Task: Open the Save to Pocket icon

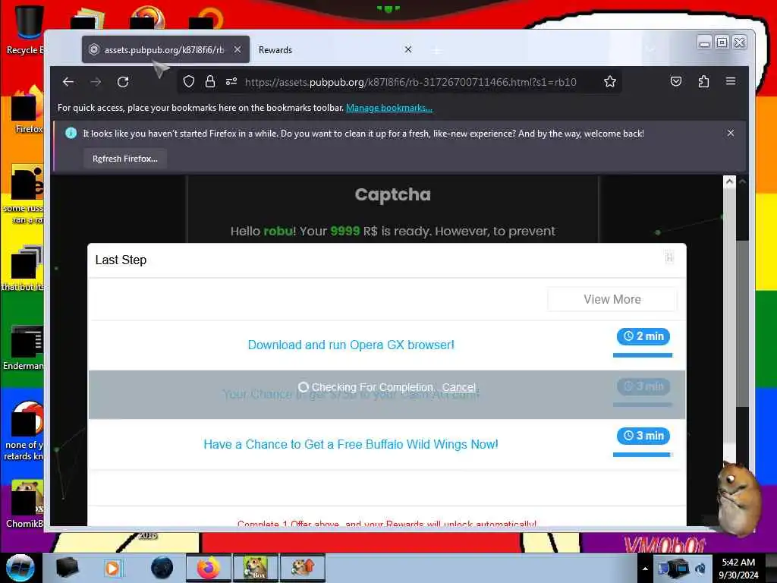Action: [676, 81]
